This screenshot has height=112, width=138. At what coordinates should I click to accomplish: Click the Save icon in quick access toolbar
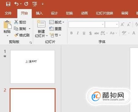[x=8, y=4]
